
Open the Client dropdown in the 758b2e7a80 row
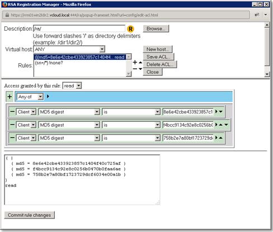pyautogui.click(x=26, y=138)
